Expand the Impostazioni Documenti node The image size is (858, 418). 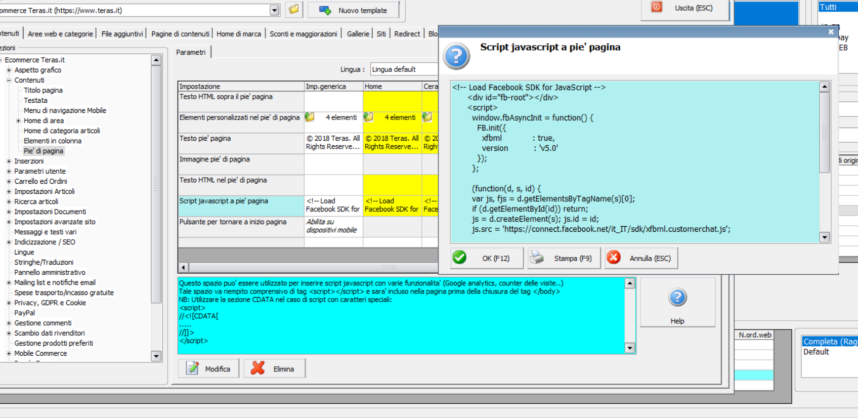tap(9, 212)
